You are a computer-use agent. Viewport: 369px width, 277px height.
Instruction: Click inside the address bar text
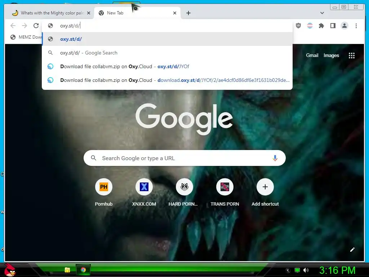(70, 26)
